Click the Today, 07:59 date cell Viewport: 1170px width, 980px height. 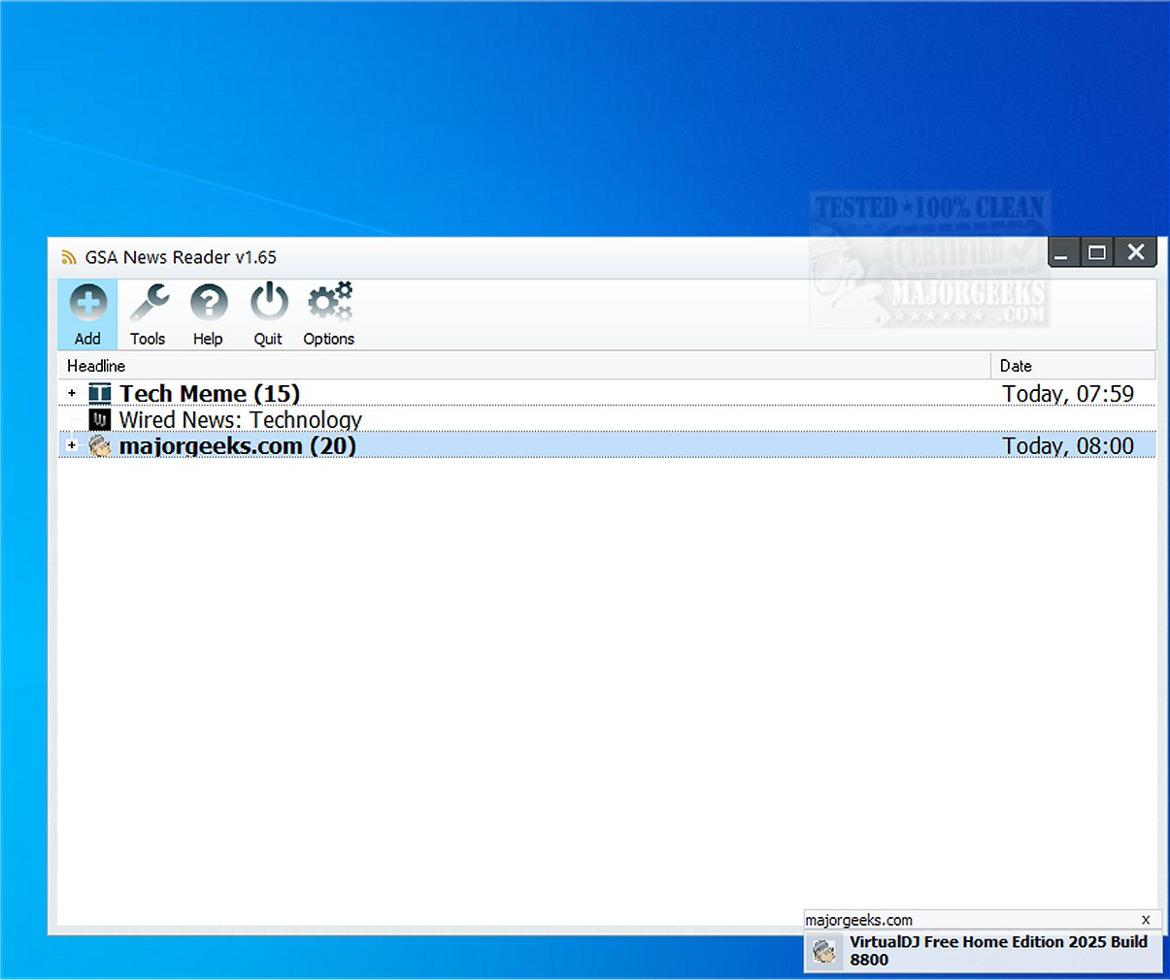tap(1068, 393)
